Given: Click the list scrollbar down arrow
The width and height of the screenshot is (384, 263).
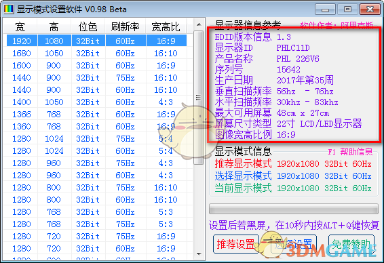Looking at the screenshot, I should pyautogui.click(x=199, y=254).
